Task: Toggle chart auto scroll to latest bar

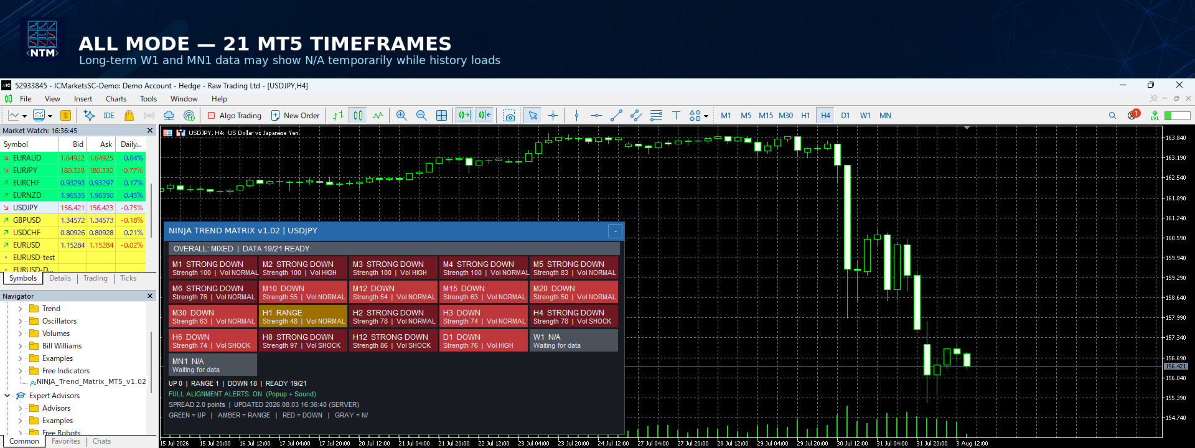Action: point(464,115)
